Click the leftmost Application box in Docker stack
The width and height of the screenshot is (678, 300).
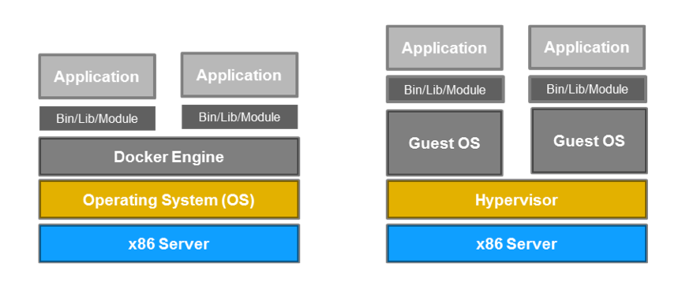pyautogui.click(x=97, y=76)
